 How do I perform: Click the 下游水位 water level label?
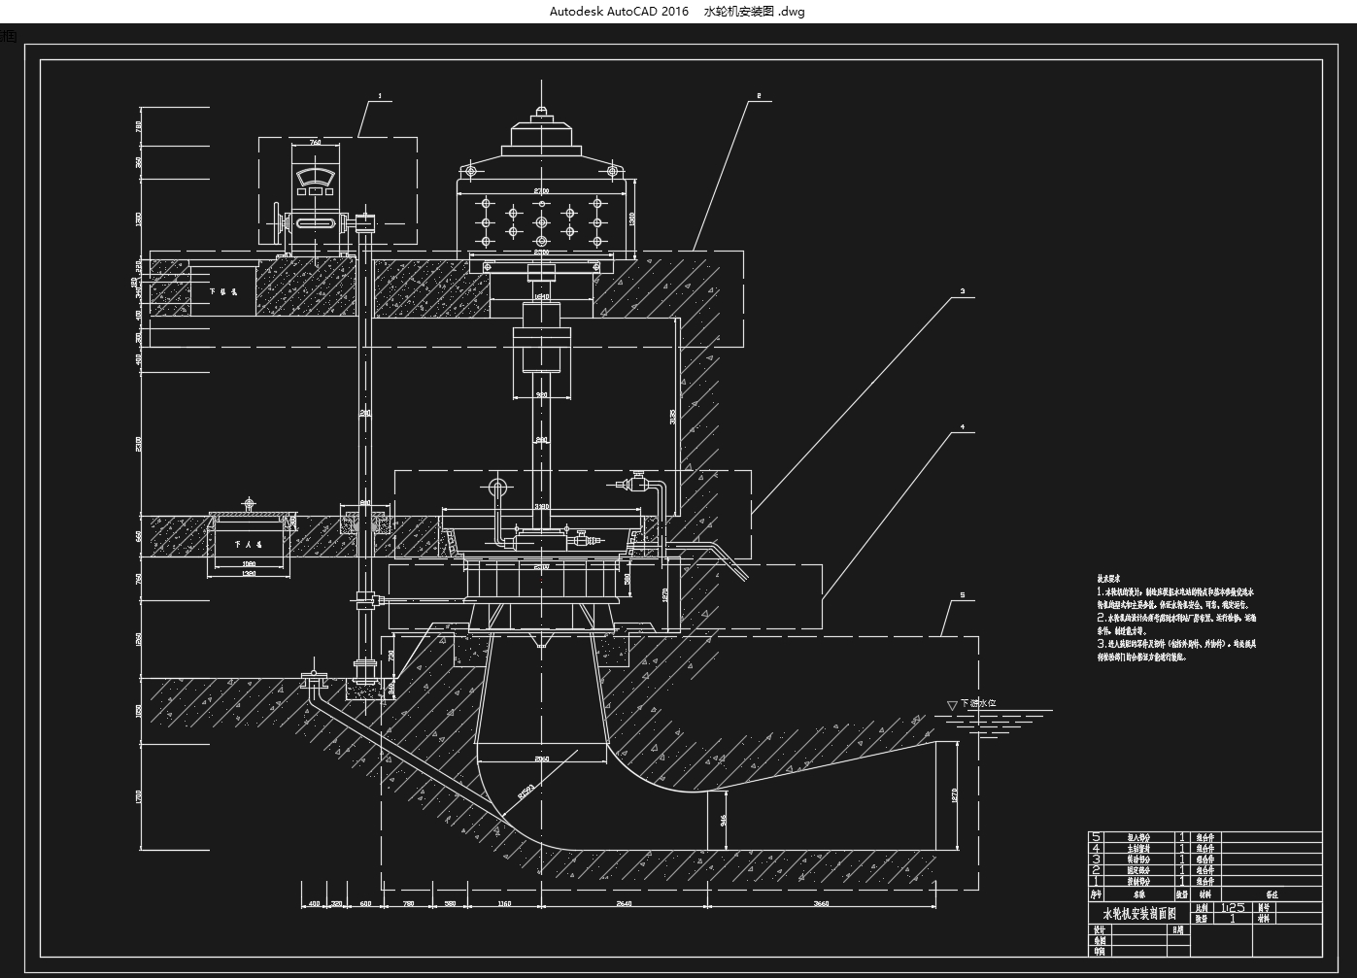point(978,703)
